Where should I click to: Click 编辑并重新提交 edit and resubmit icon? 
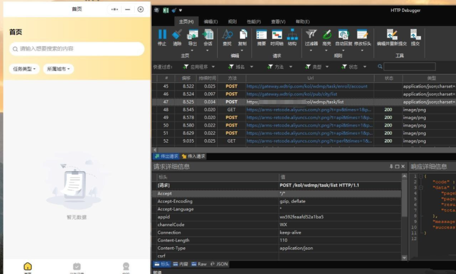pos(392,35)
